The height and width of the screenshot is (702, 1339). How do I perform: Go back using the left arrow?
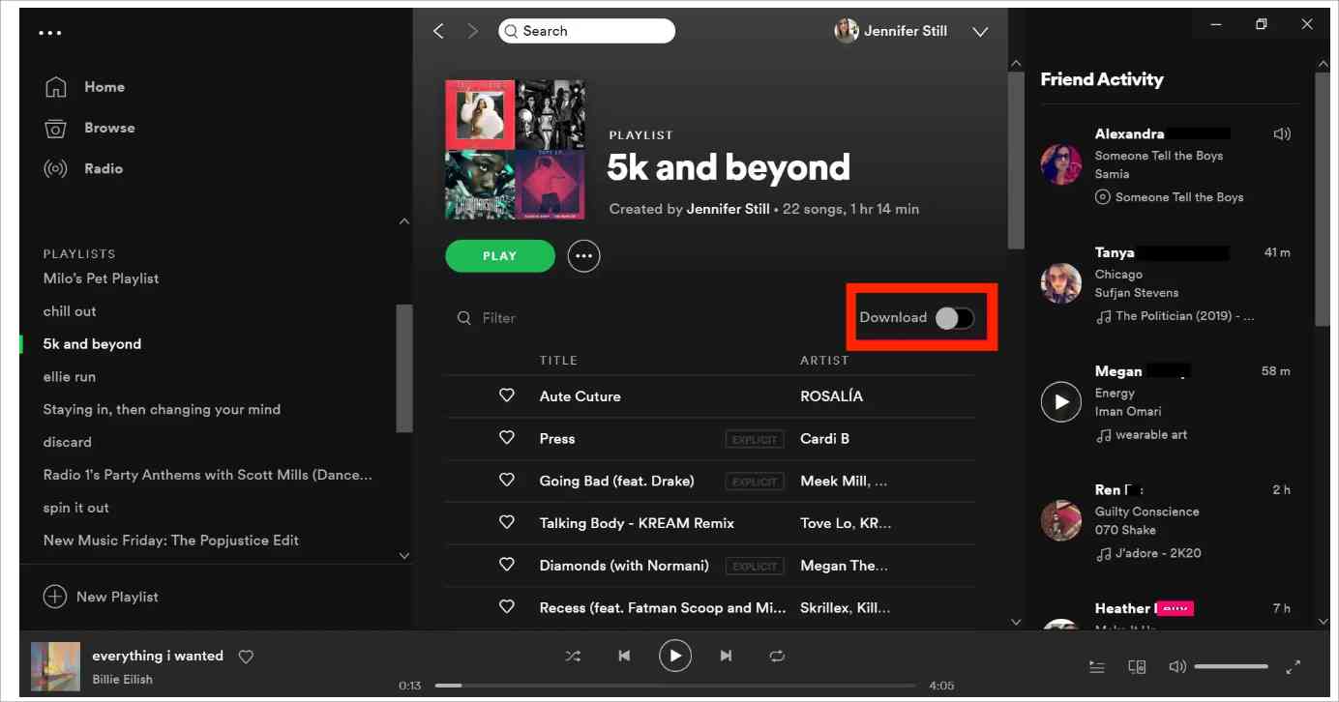pos(438,31)
